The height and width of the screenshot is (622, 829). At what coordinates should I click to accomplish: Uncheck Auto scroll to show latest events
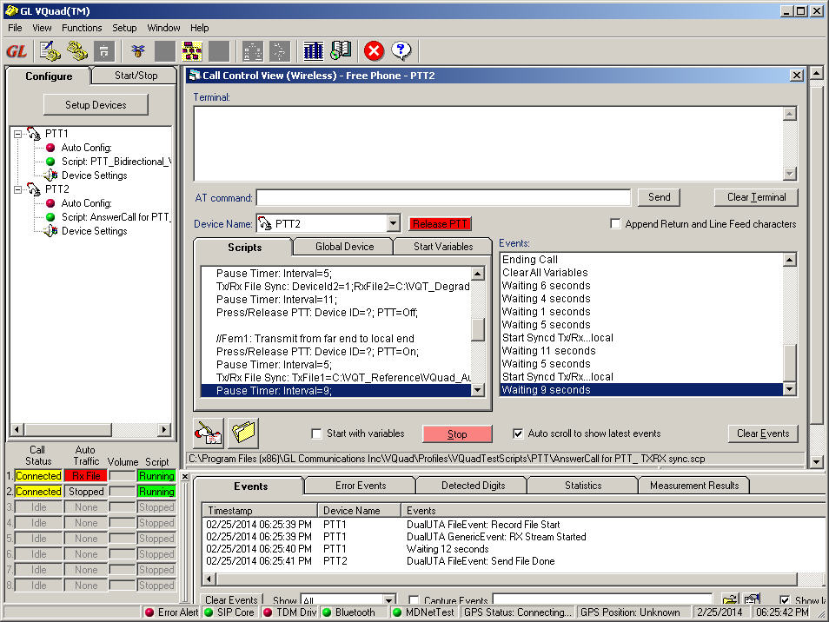pos(518,433)
